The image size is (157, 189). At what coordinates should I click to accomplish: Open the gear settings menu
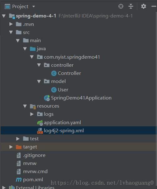tap(144, 6)
